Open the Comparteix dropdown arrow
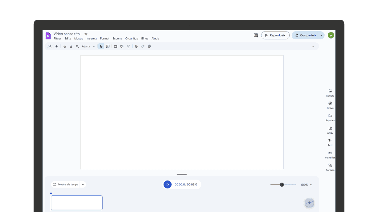378x212 pixels. (321, 35)
